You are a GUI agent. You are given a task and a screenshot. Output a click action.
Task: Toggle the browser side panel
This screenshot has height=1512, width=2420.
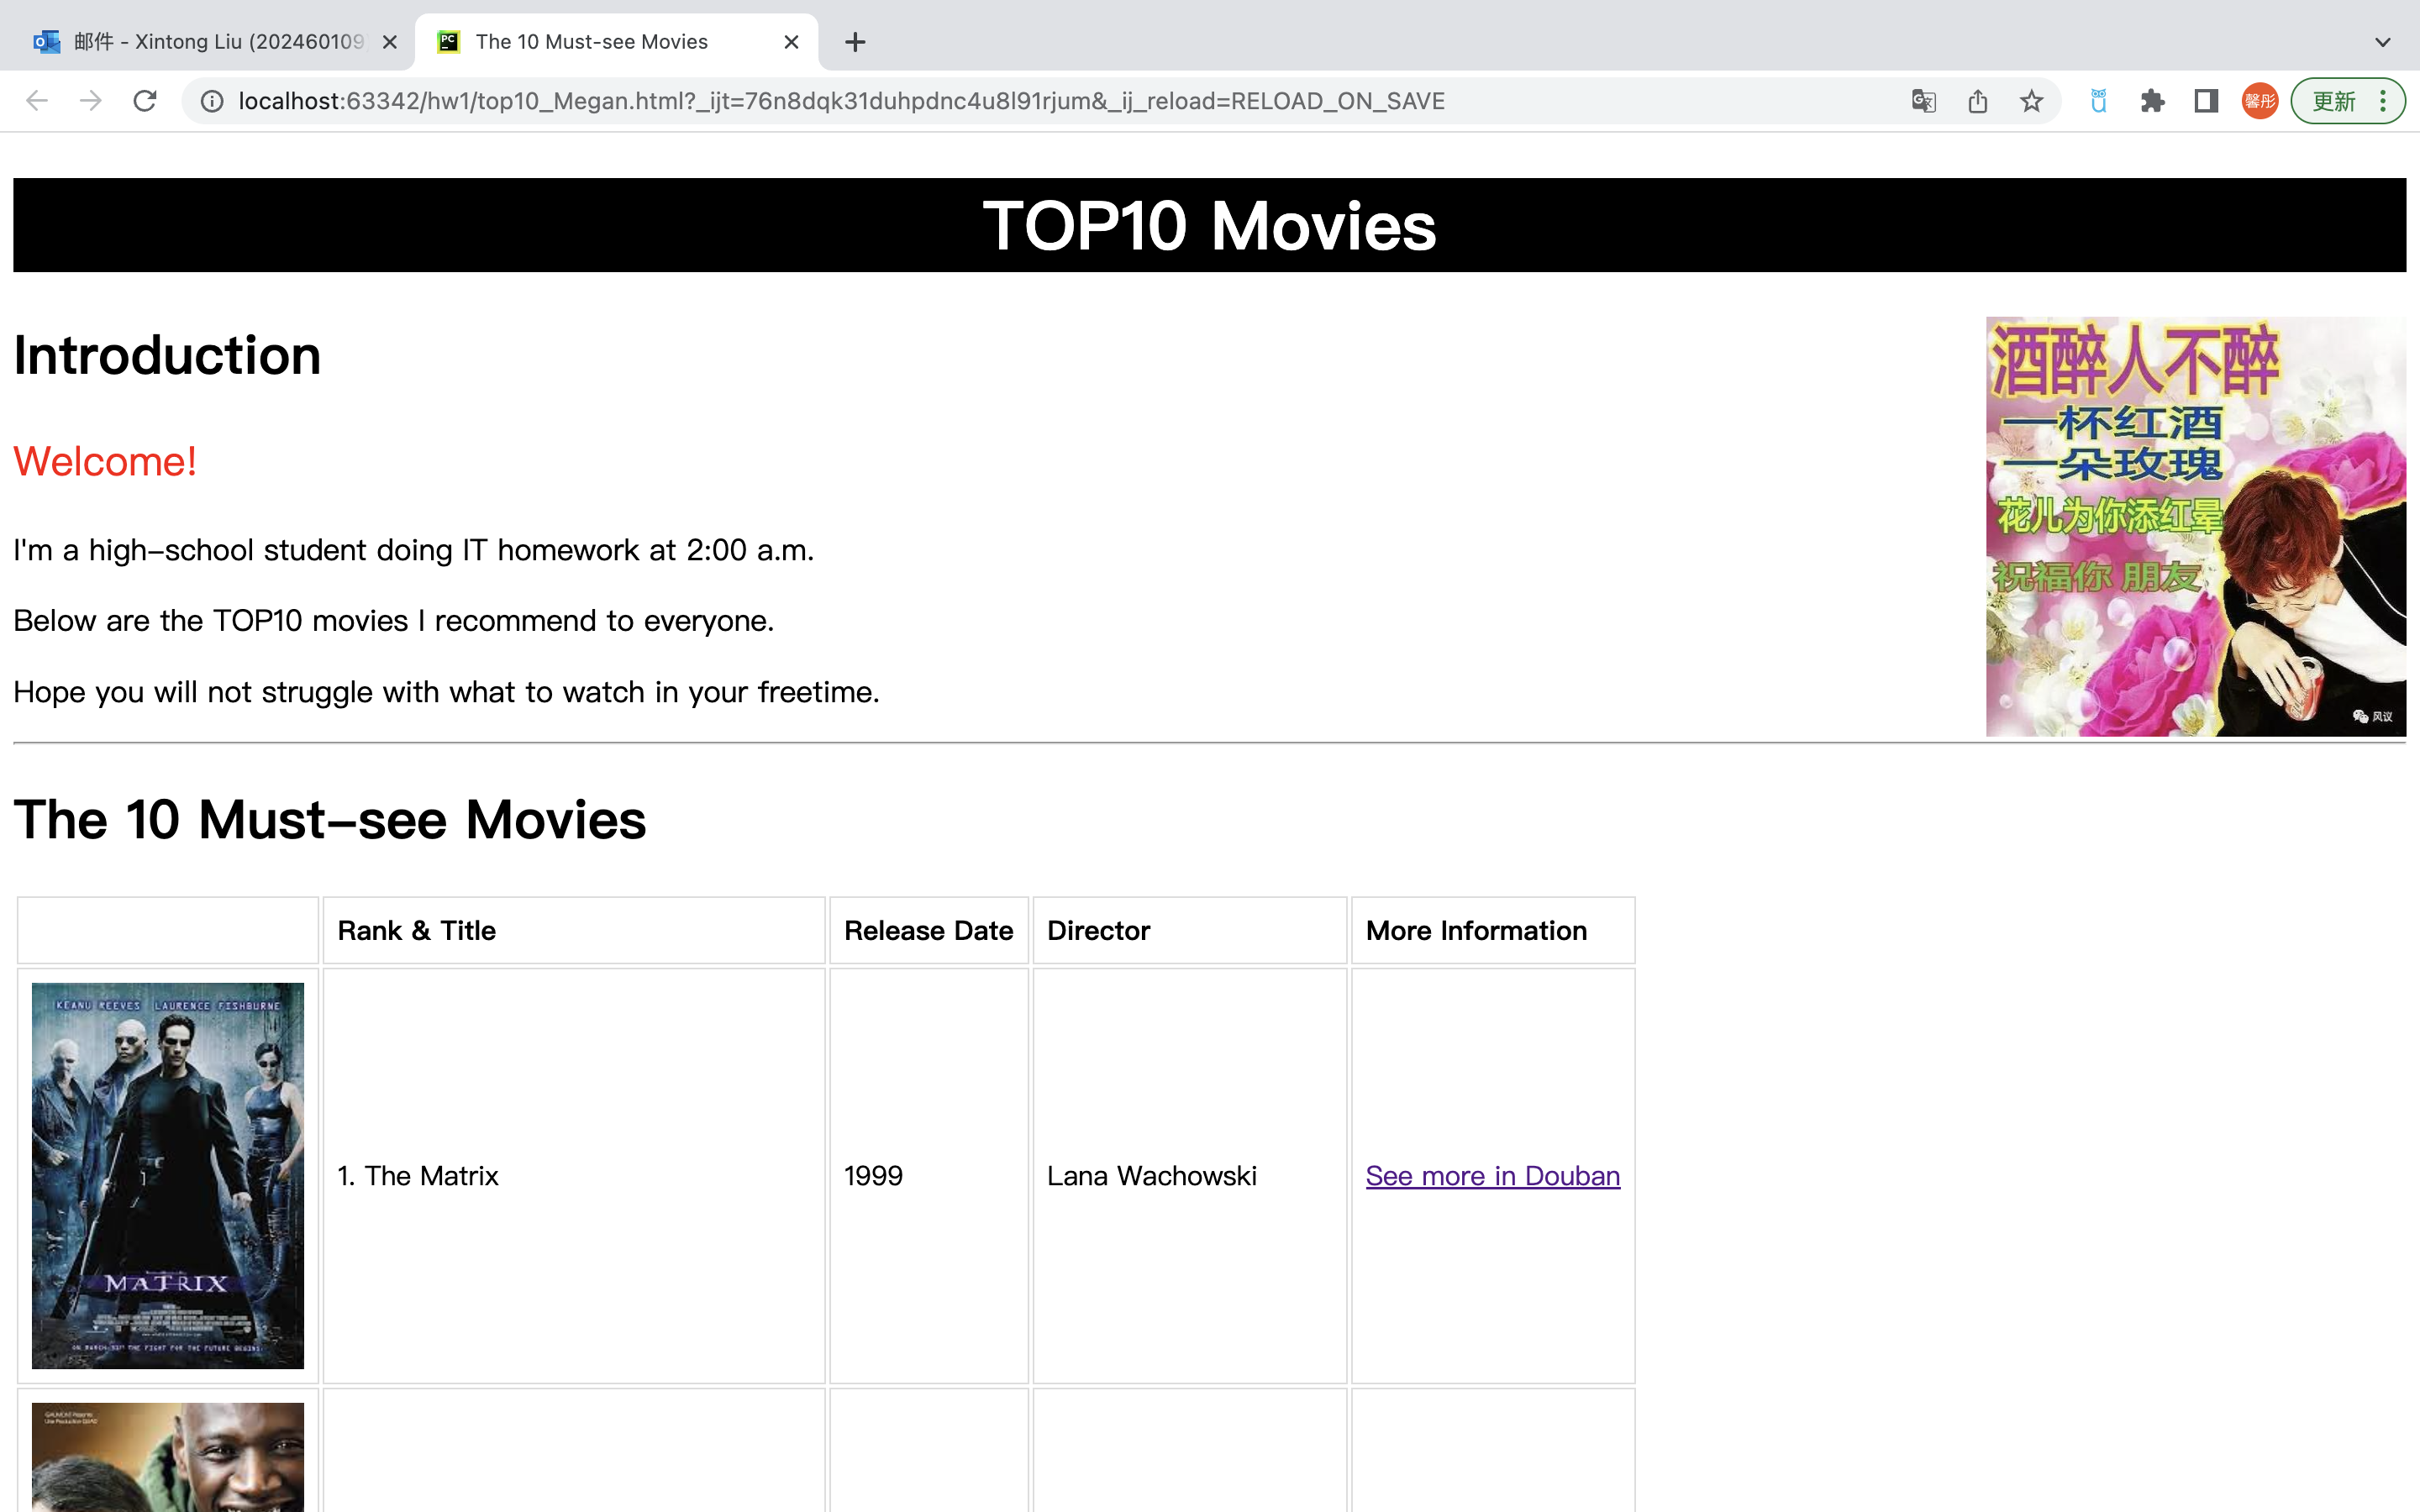click(x=2206, y=101)
